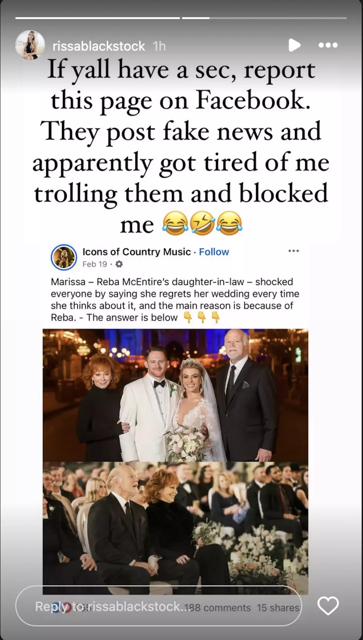363x640 pixels.
Task: Click the first story progress bar segment
Action: [x=98, y=18]
